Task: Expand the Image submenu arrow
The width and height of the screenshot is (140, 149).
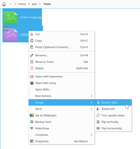Action: pos(91,102)
